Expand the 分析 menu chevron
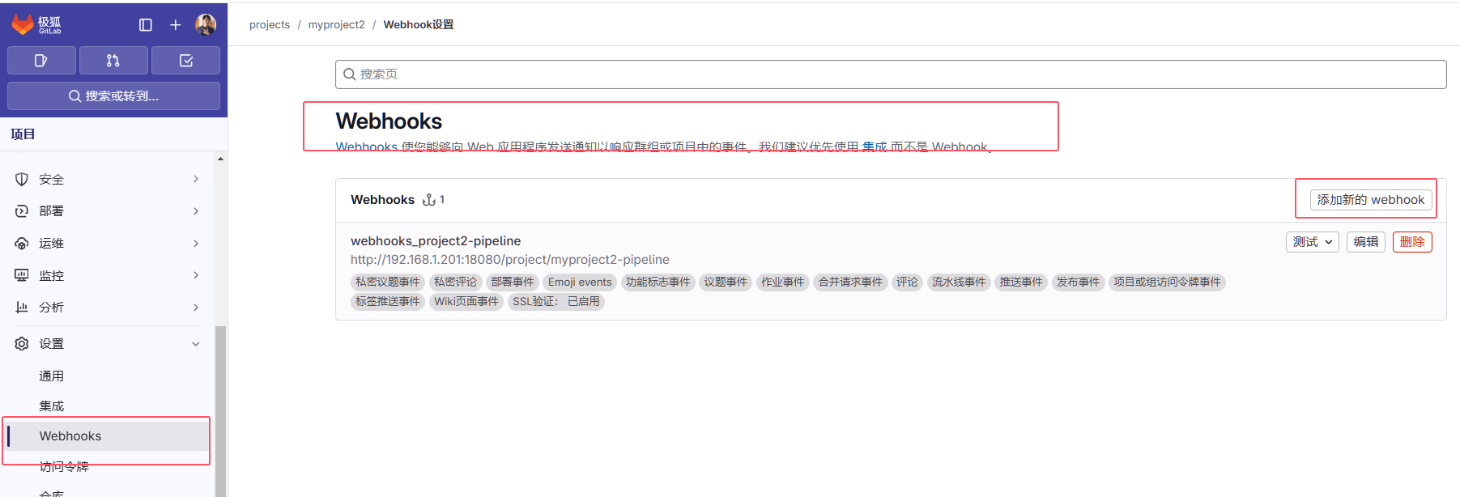Viewport: 1460px width, 497px height. pyautogui.click(x=196, y=308)
